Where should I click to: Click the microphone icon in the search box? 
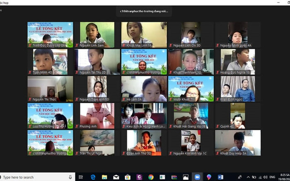pyautogui.click(x=70, y=177)
